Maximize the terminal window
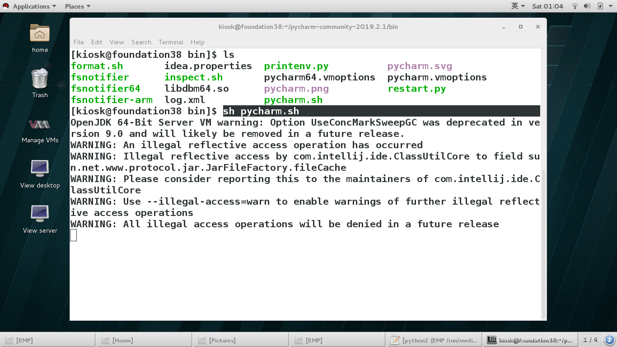The height and width of the screenshot is (347, 617). point(521,27)
